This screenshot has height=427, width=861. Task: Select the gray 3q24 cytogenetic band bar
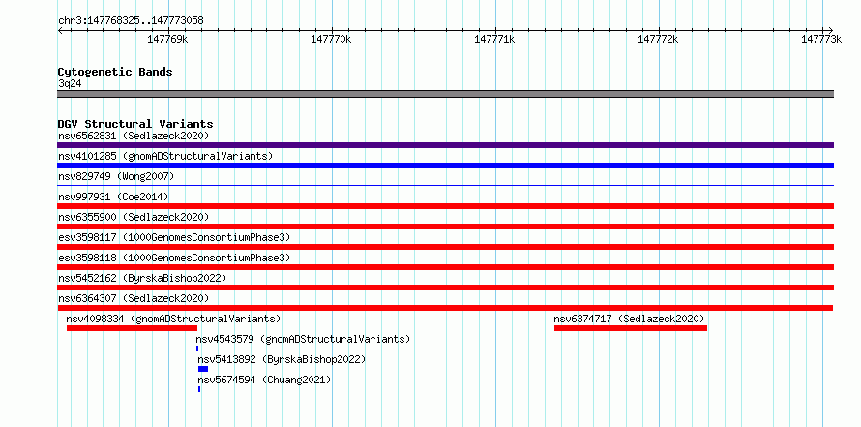point(445,94)
